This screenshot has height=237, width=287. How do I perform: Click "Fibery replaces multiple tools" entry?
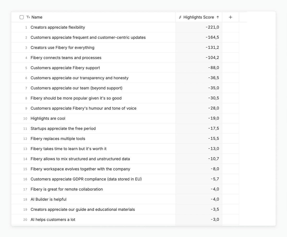58,139
